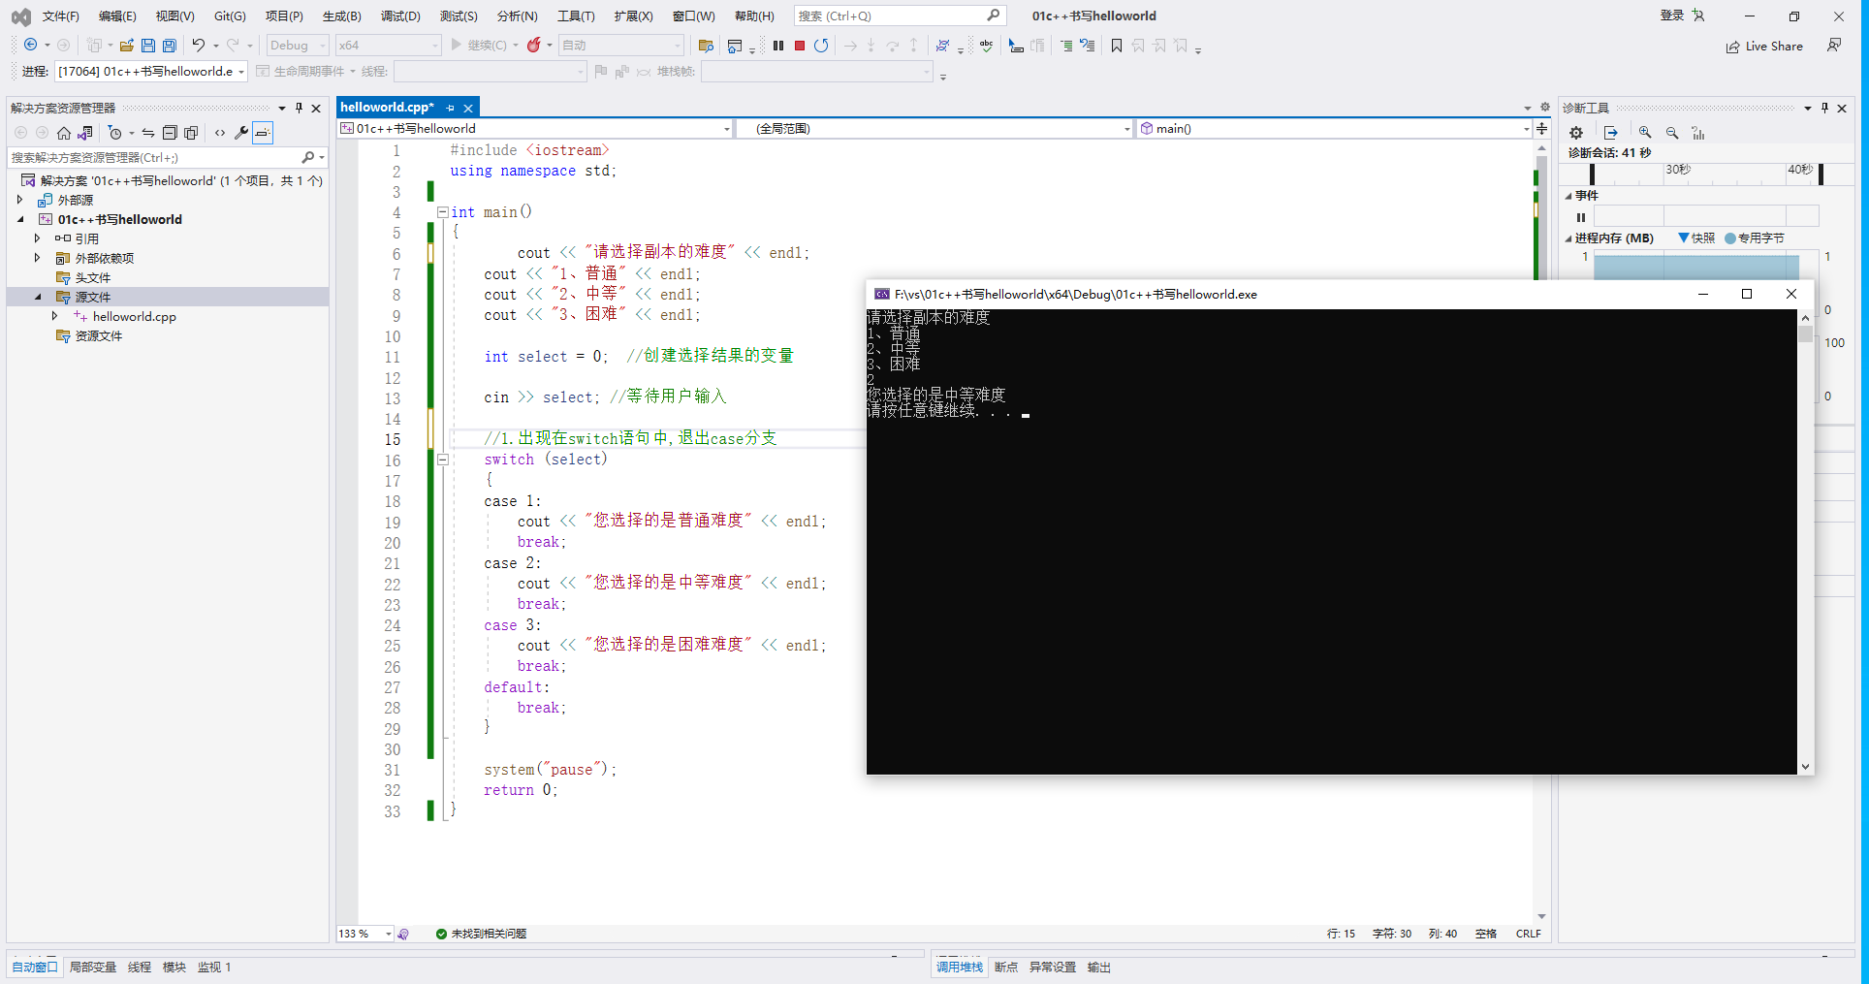This screenshot has width=1869, height=984.
Task: Click the Navigate Backward arrow icon
Action: pos(30,45)
